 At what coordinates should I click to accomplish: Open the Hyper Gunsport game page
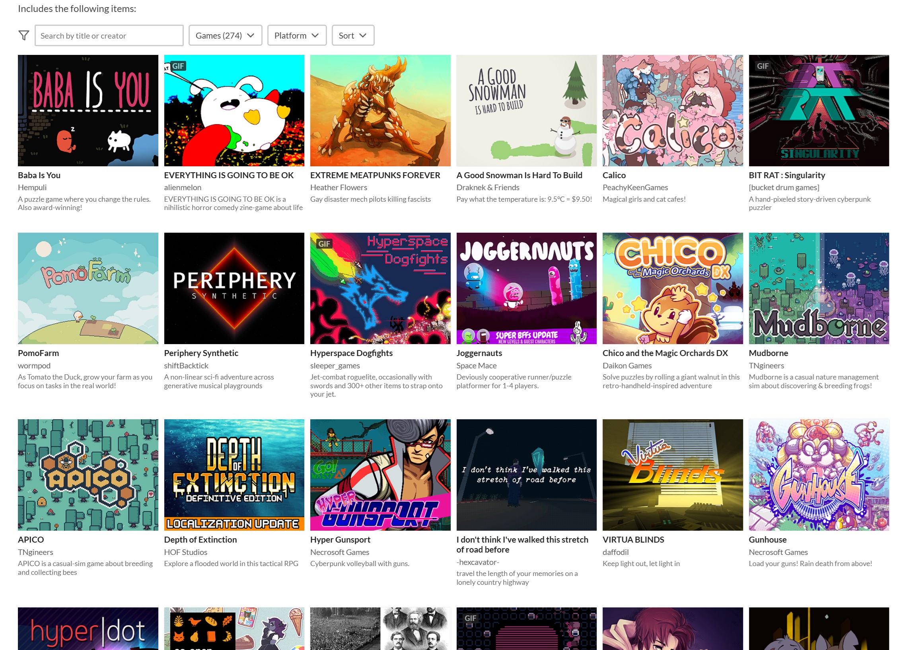click(x=340, y=539)
